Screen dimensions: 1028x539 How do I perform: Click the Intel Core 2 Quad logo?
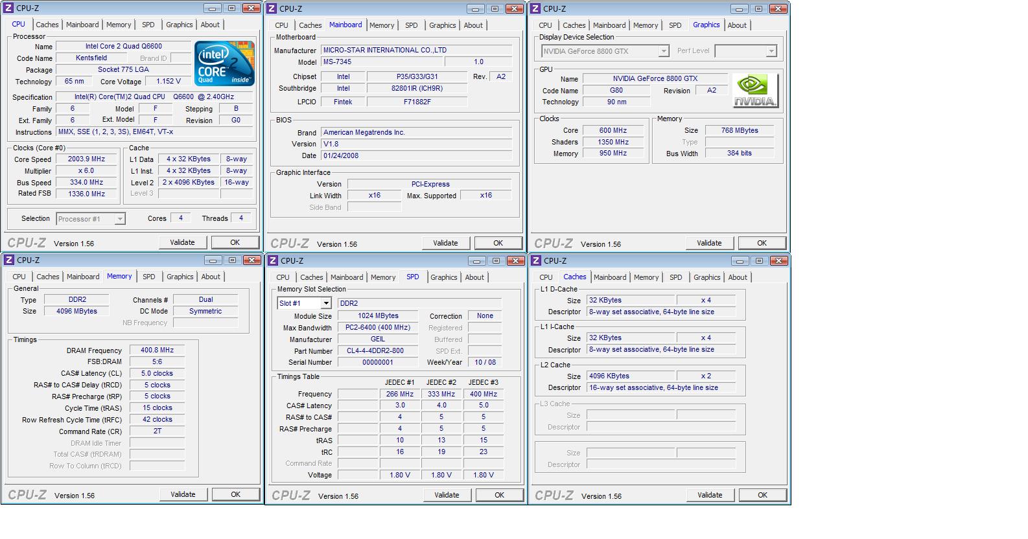(x=224, y=63)
